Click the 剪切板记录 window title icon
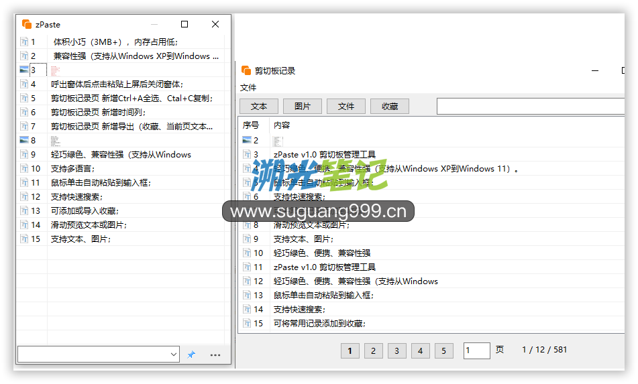The height and width of the screenshot is (384, 638). point(246,71)
